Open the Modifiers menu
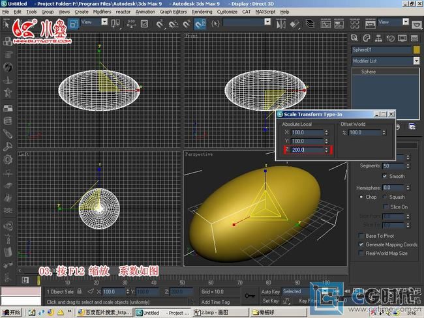This screenshot has width=424, height=318. click(102, 12)
